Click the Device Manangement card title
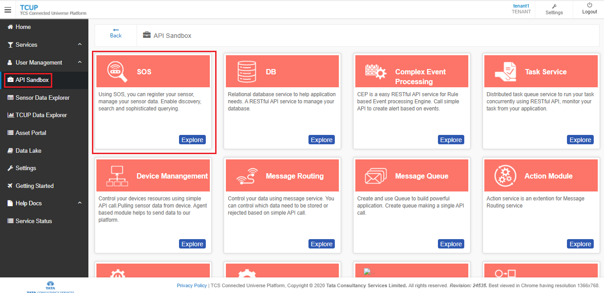The width and height of the screenshot is (604, 293). [x=172, y=176]
